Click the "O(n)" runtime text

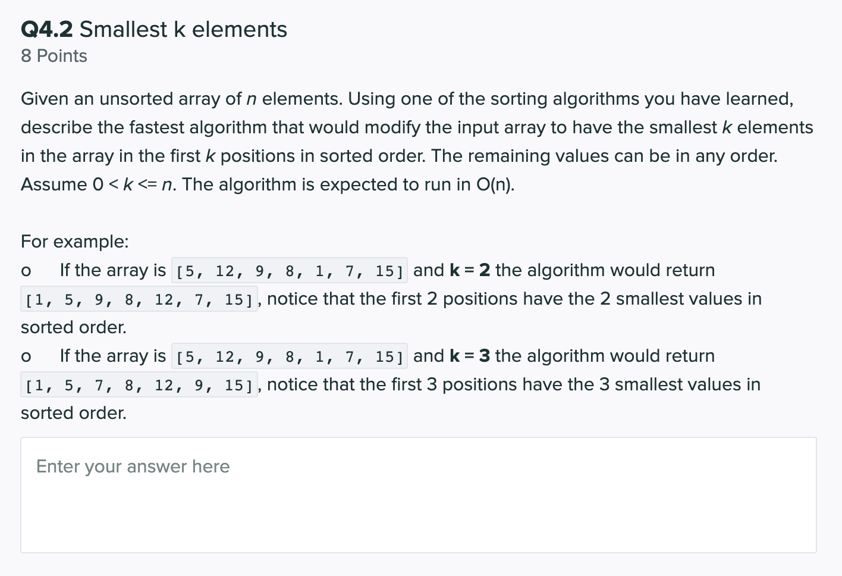tap(495, 184)
